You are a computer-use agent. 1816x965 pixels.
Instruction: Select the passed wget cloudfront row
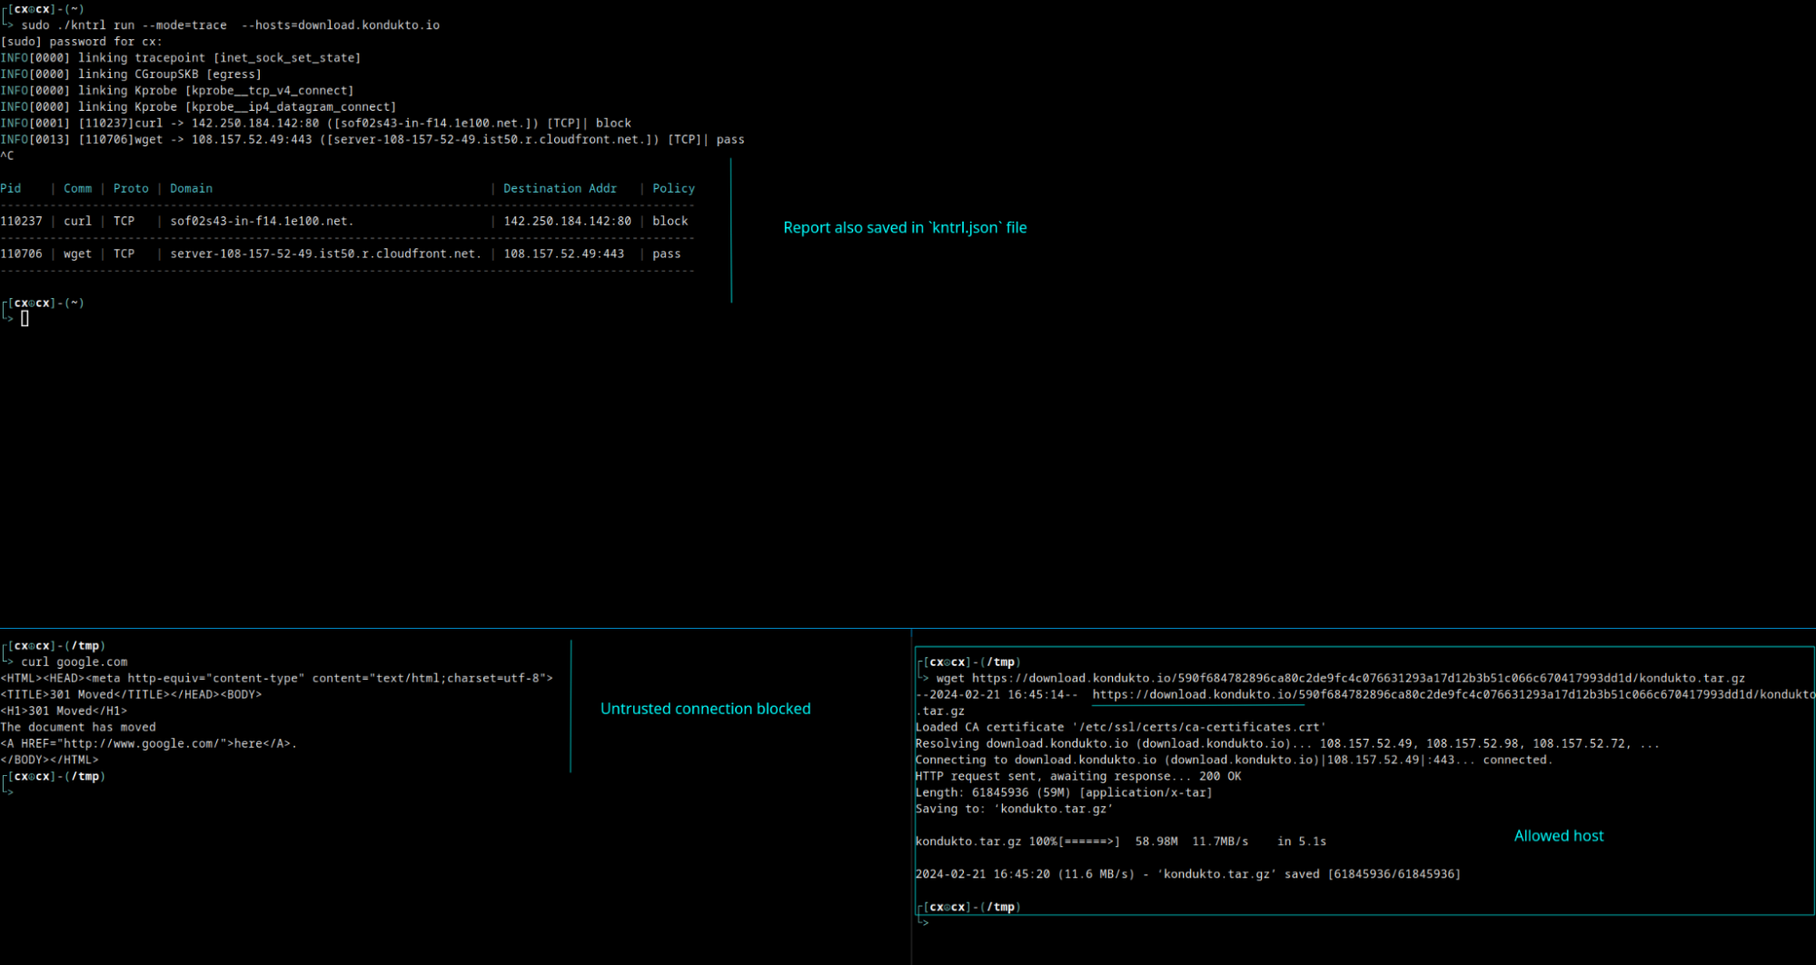(345, 254)
